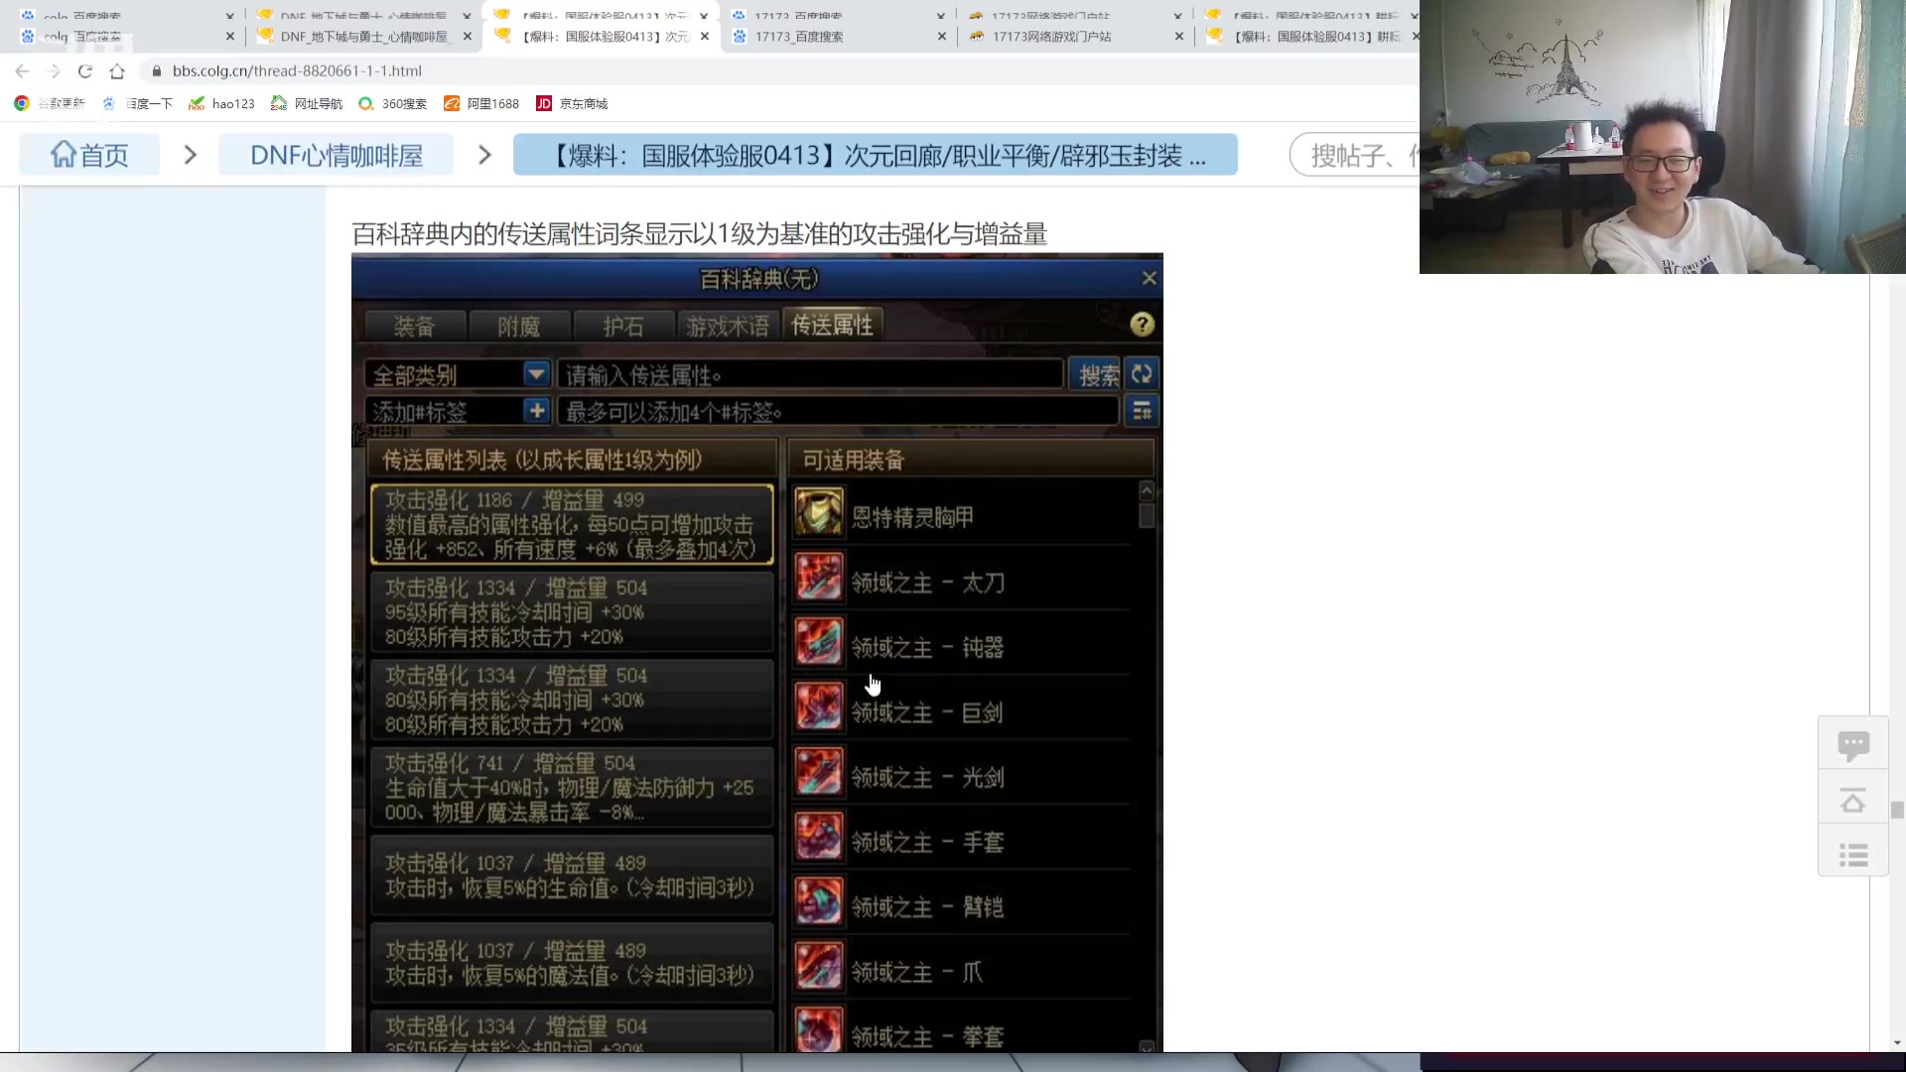Click the floating list menu icon
This screenshot has width=1906, height=1072.
pyautogui.click(x=1853, y=854)
